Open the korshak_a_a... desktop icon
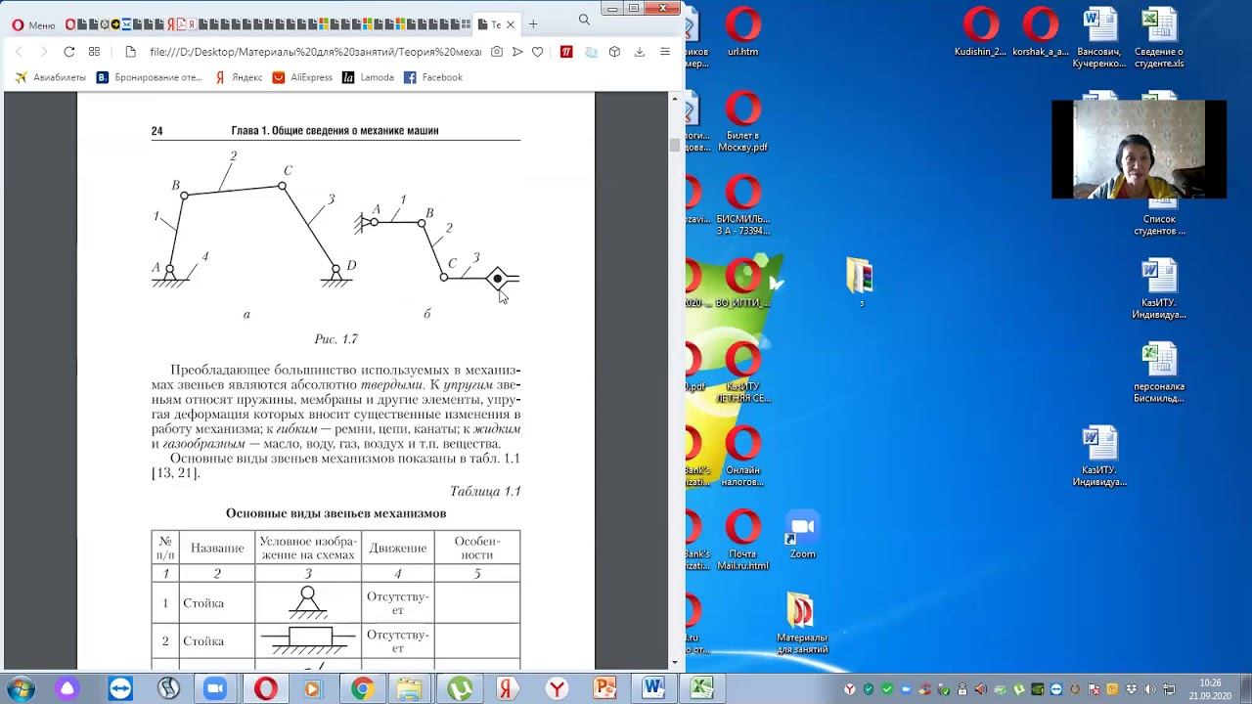This screenshot has width=1252, height=704. coord(1040,32)
